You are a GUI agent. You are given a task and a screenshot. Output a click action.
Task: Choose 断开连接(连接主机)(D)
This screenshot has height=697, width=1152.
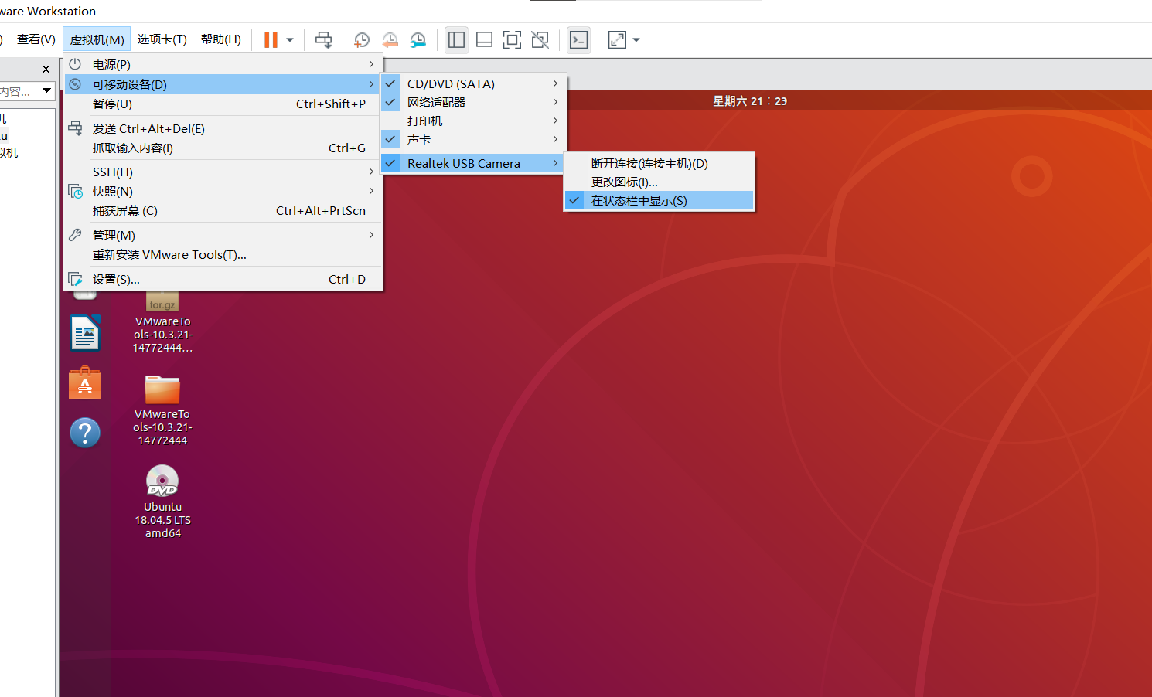659,163
